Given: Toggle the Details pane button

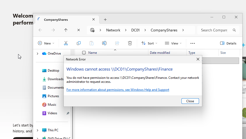Looking at the screenshot, I should (x=228, y=43).
